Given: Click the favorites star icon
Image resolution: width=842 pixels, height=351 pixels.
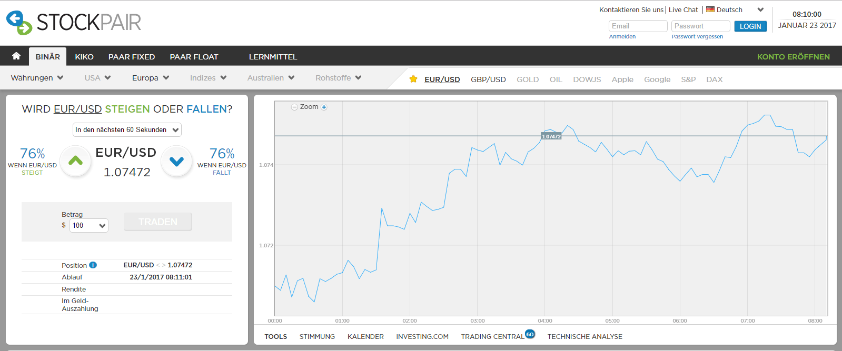Looking at the screenshot, I should click(413, 79).
